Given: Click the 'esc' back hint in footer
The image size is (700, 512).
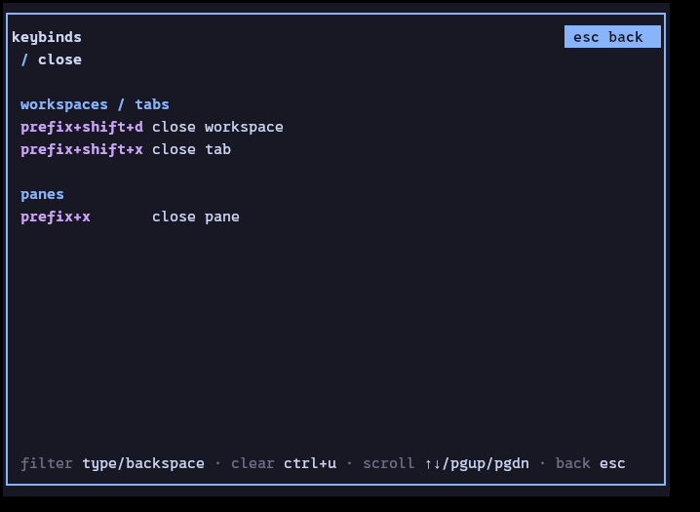Looking at the screenshot, I should point(612,463).
